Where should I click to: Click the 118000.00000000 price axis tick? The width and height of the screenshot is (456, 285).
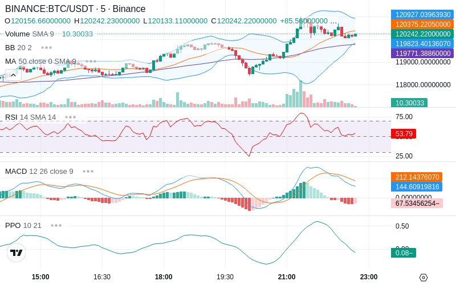[423, 85]
